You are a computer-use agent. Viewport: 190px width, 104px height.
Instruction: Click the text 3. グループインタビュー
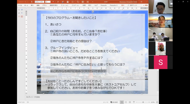pyautogui.click(x=61, y=48)
